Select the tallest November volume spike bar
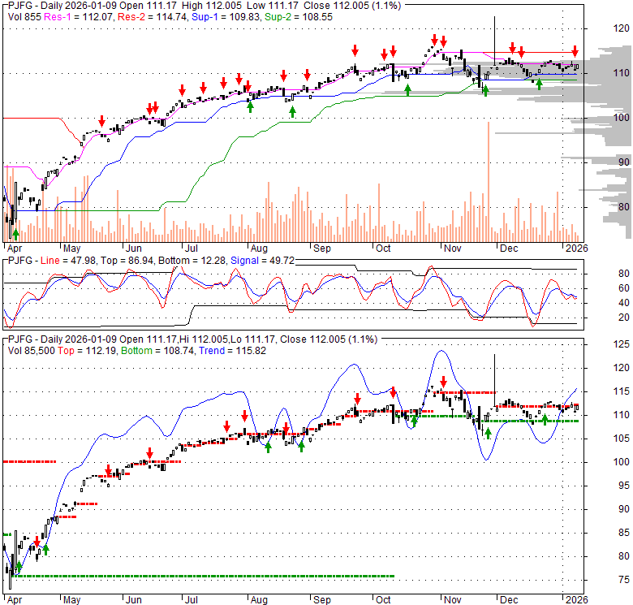The image size is (633, 605). 489,180
